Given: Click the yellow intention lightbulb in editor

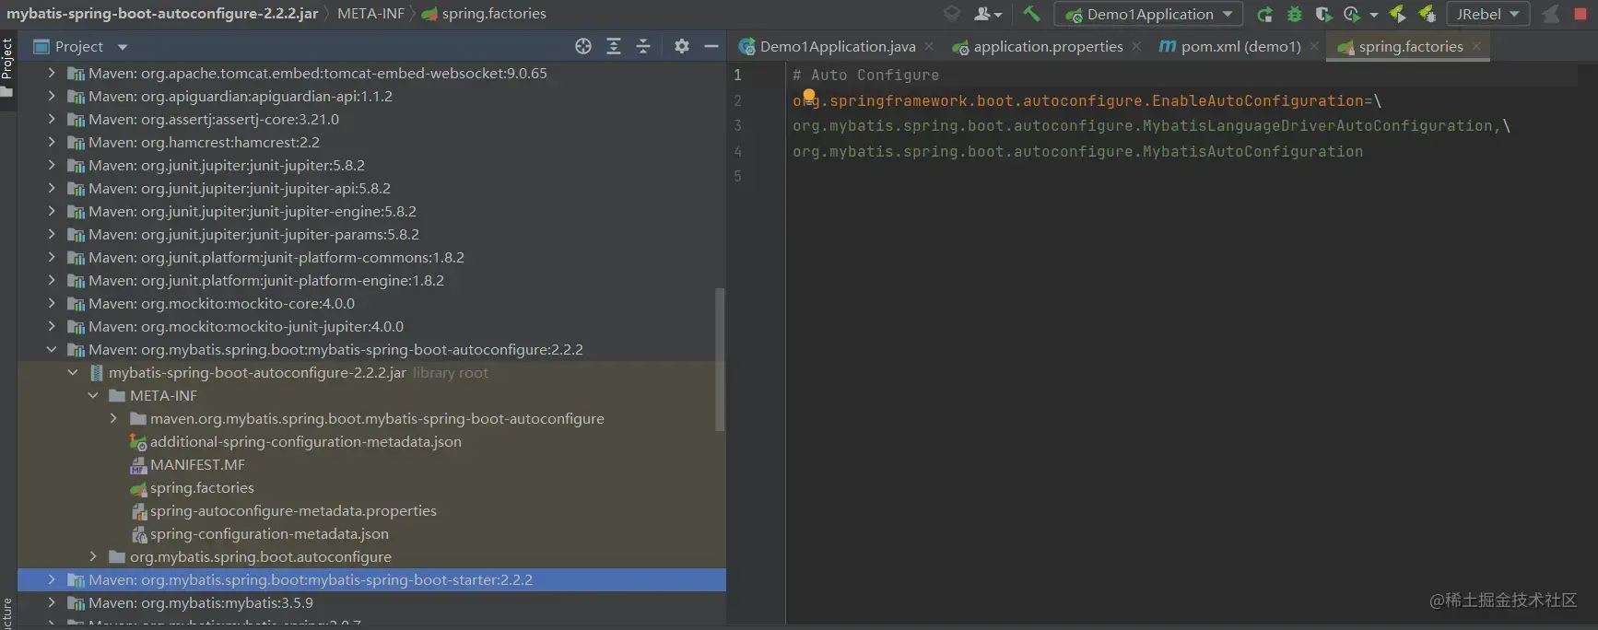Looking at the screenshot, I should coord(809,96).
